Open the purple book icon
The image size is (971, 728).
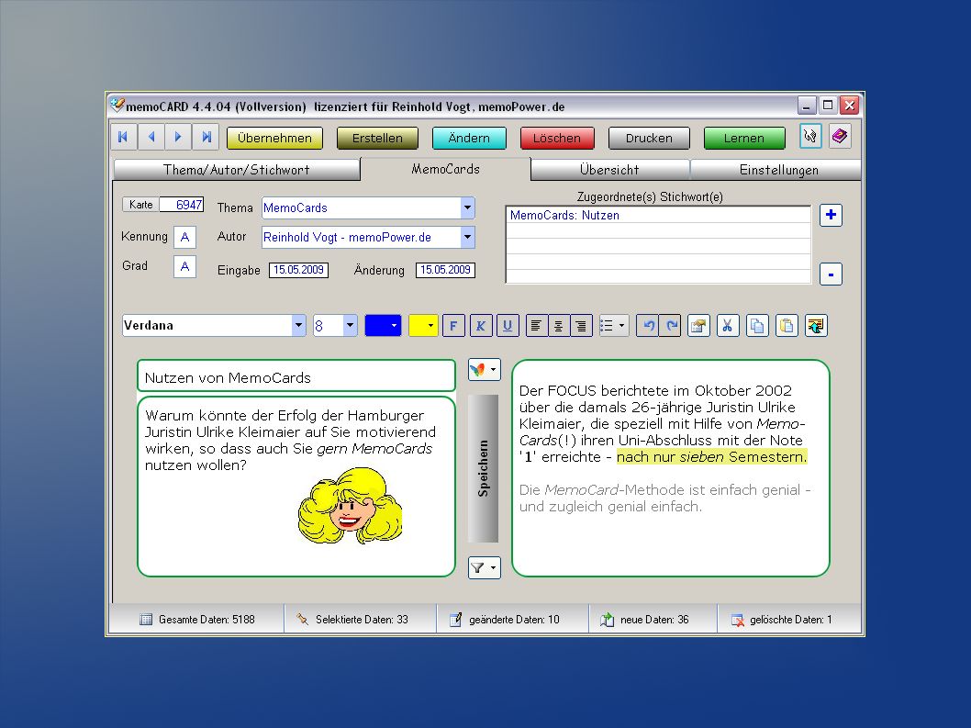pos(840,136)
